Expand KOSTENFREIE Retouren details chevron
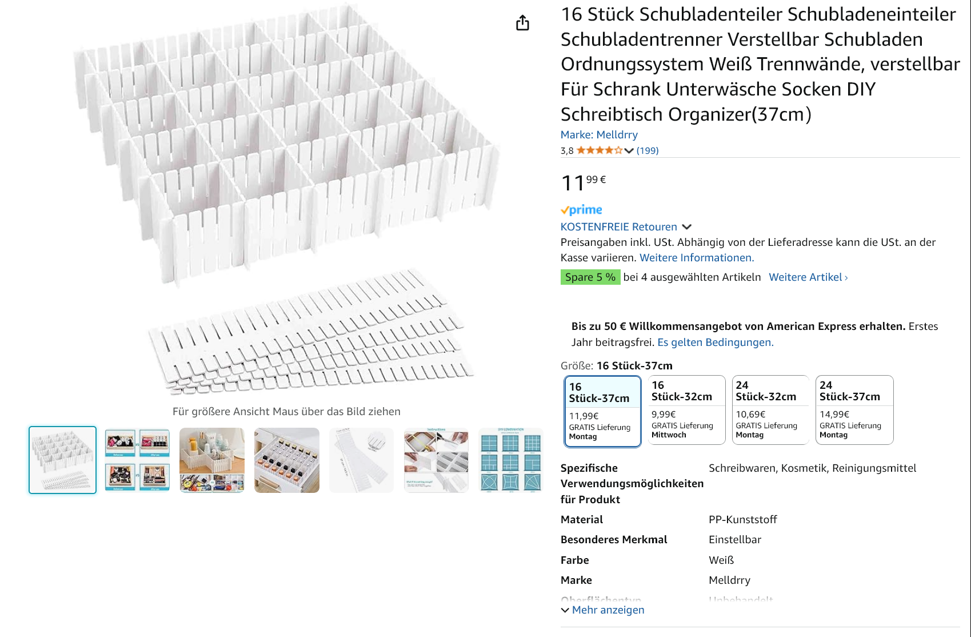The height and width of the screenshot is (637, 971). 686,227
